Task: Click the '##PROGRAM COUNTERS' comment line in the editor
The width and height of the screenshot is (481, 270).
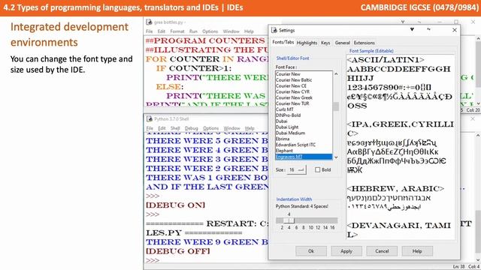Action: (x=205, y=40)
